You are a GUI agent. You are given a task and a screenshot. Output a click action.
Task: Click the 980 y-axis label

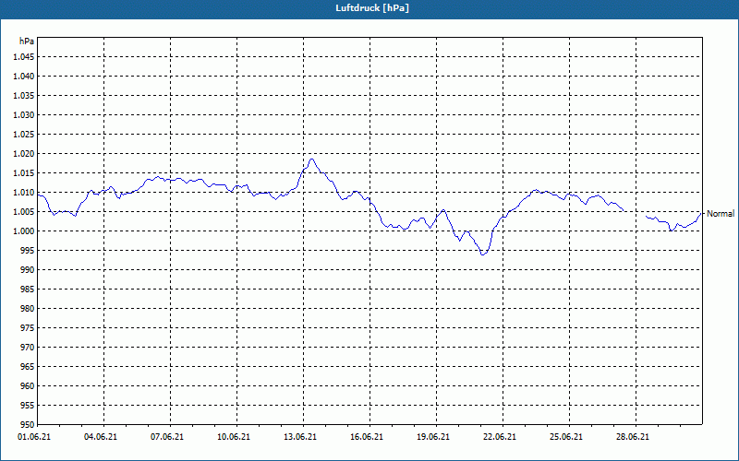coord(28,309)
